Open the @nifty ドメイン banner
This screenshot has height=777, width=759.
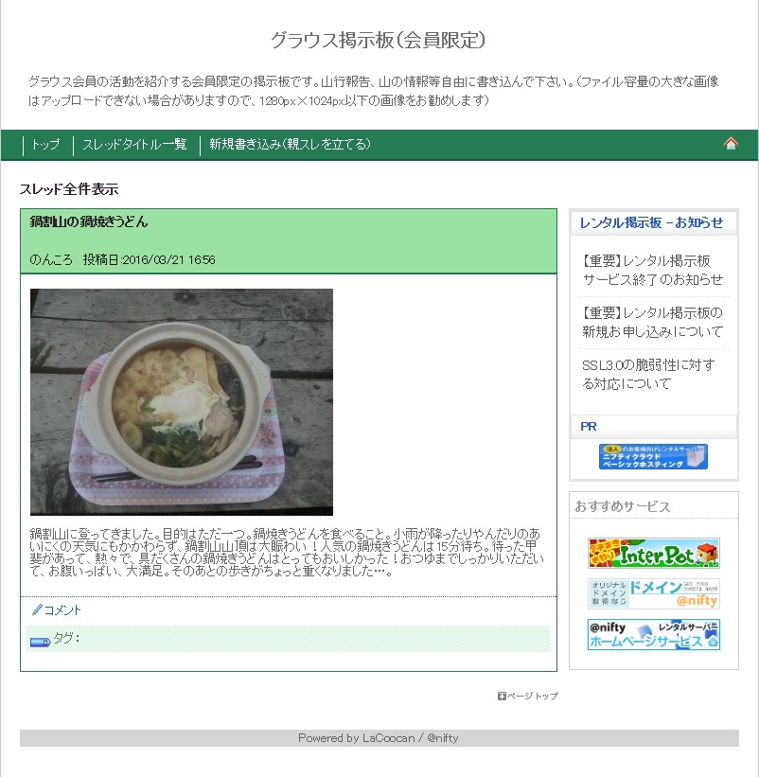coord(653,593)
